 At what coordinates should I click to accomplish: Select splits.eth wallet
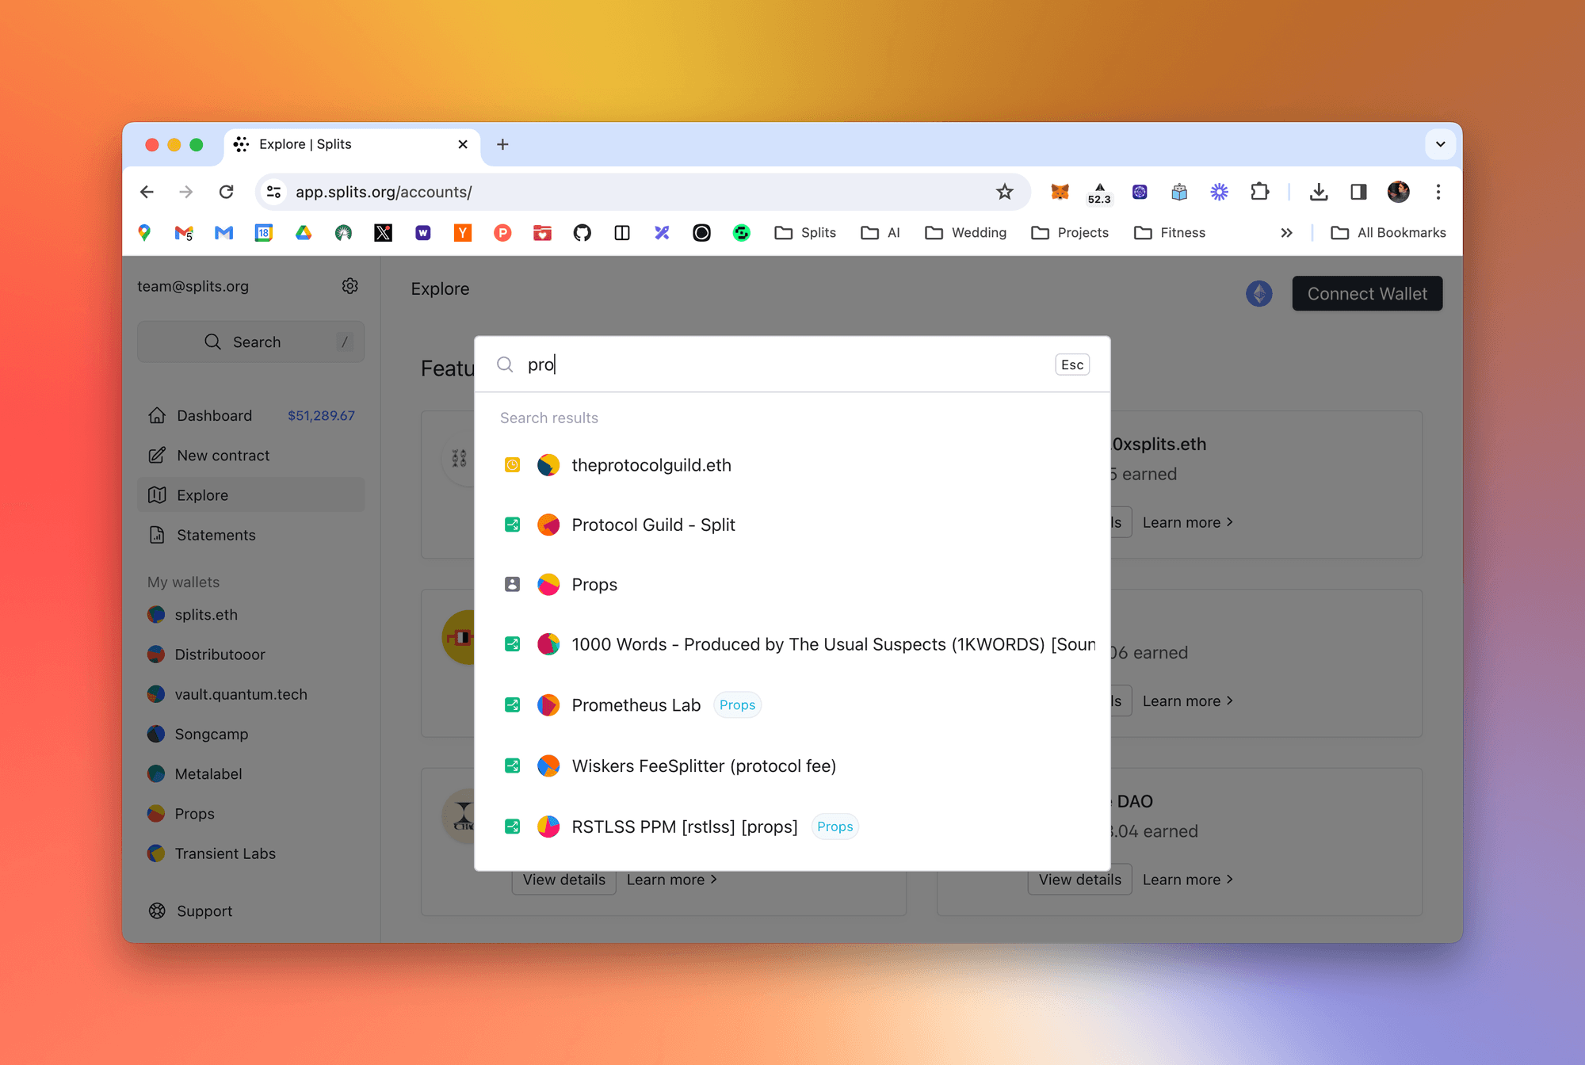point(207,615)
